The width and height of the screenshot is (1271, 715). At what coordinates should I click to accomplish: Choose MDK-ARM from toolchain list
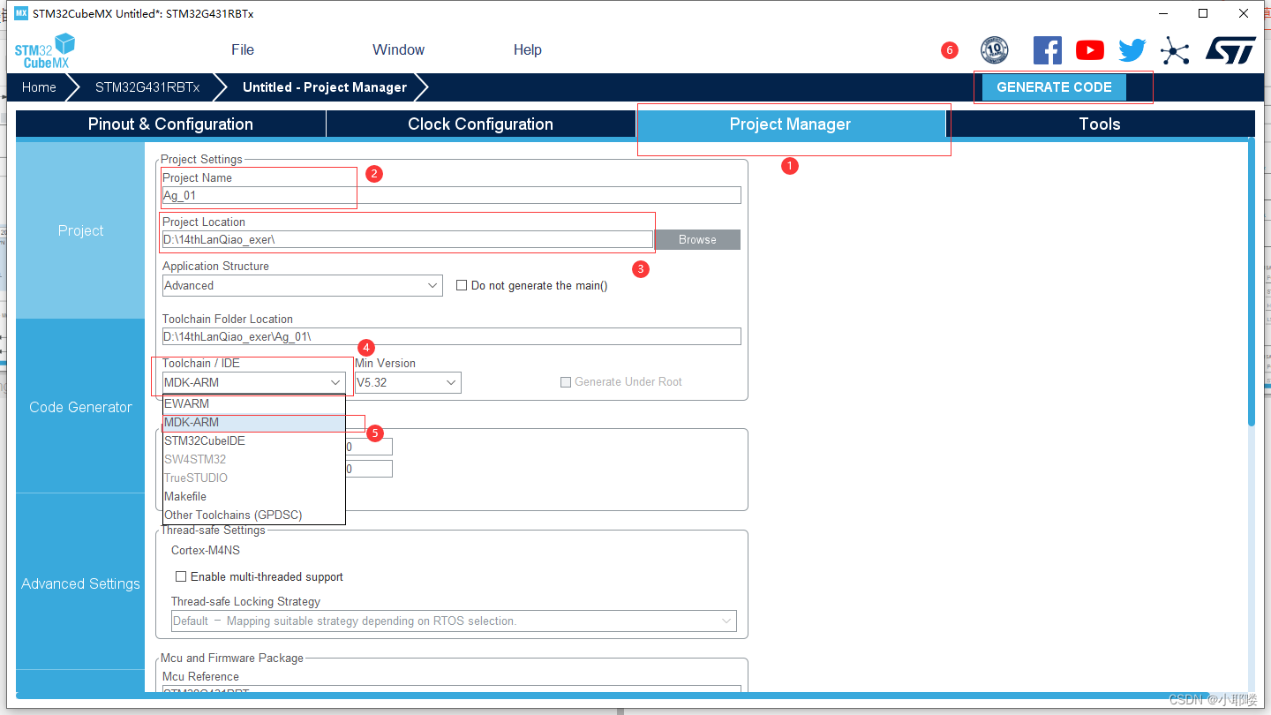[x=254, y=422]
